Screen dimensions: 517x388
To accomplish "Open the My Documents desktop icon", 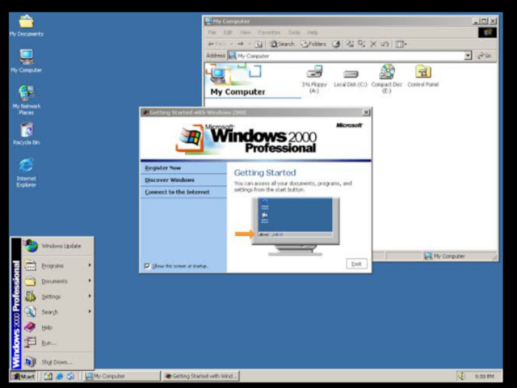I will coord(26,26).
